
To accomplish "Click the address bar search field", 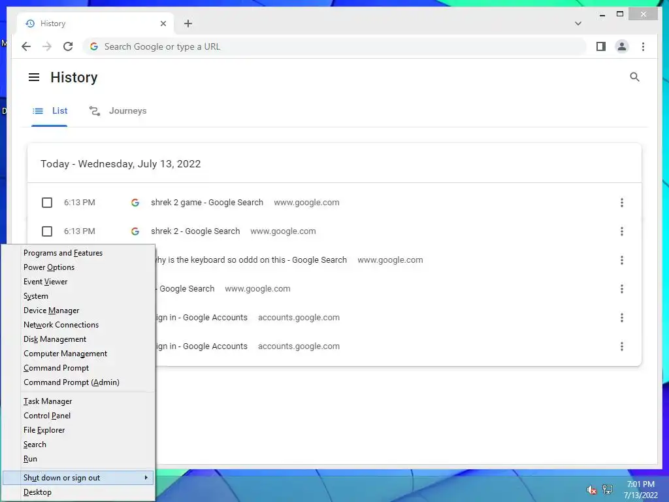I will point(335,46).
